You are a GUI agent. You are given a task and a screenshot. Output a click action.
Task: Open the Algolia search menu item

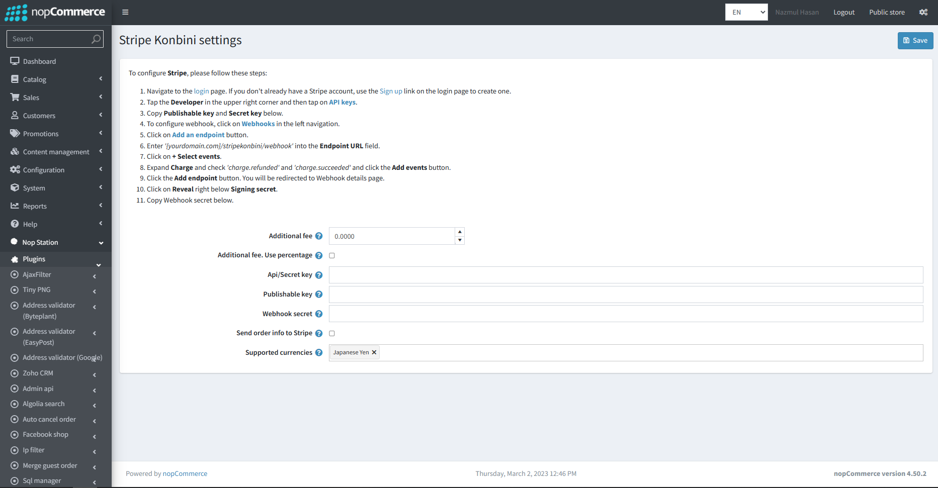coord(43,404)
